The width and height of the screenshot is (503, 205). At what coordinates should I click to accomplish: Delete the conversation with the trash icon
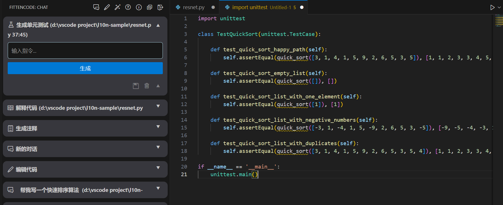[x=147, y=86]
